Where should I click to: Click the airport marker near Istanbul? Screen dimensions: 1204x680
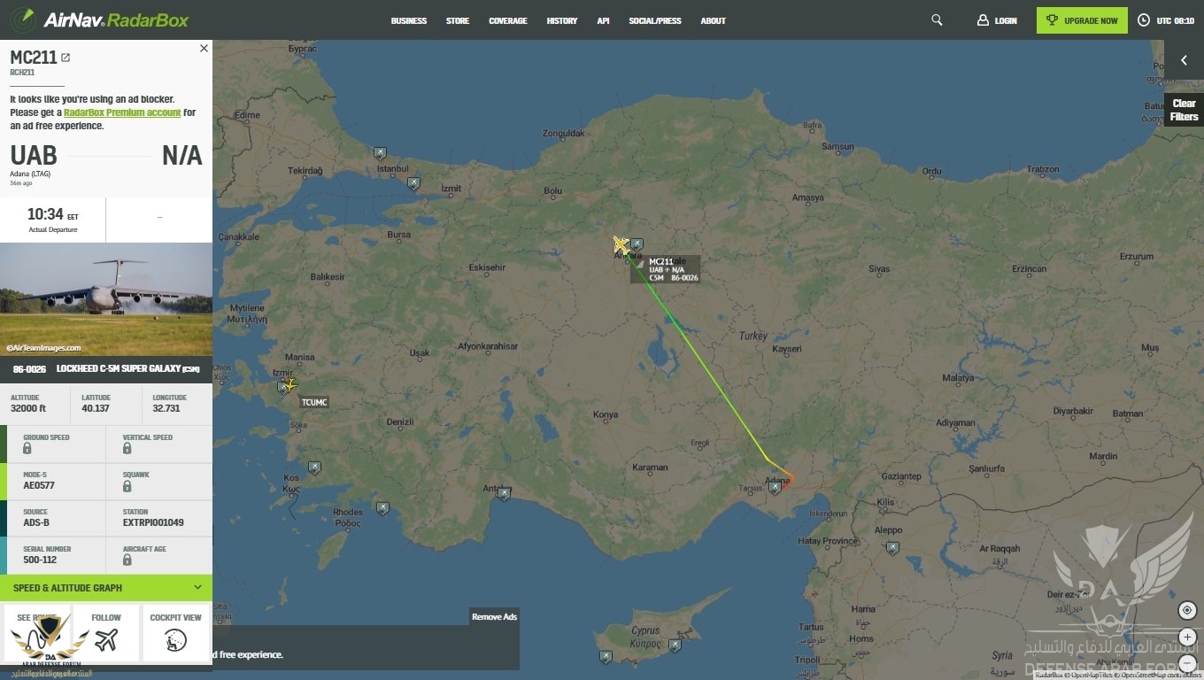(381, 153)
